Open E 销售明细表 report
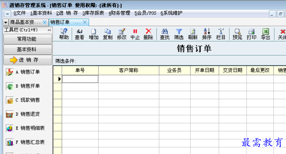 click(x=25, y=128)
